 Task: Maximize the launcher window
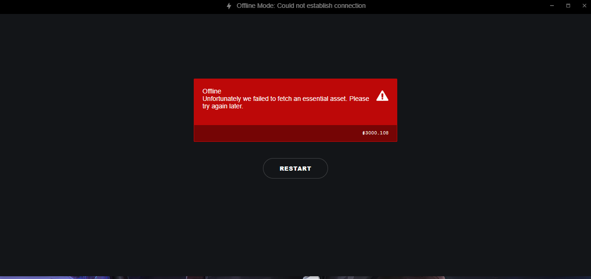pyautogui.click(x=568, y=6)
